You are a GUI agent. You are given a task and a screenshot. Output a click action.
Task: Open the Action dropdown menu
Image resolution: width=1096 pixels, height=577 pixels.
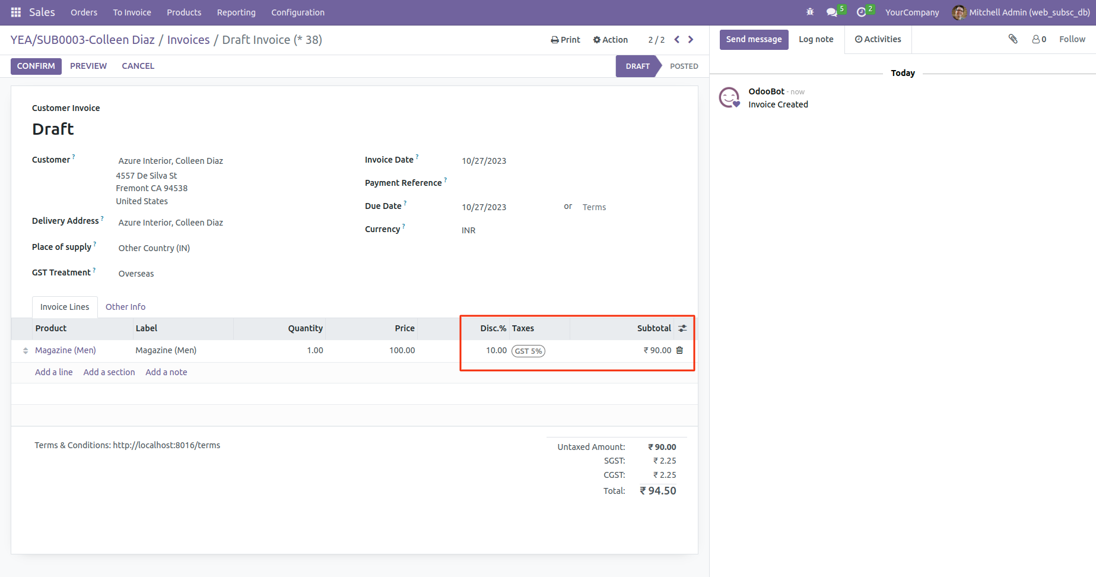(x=610, y=40)
